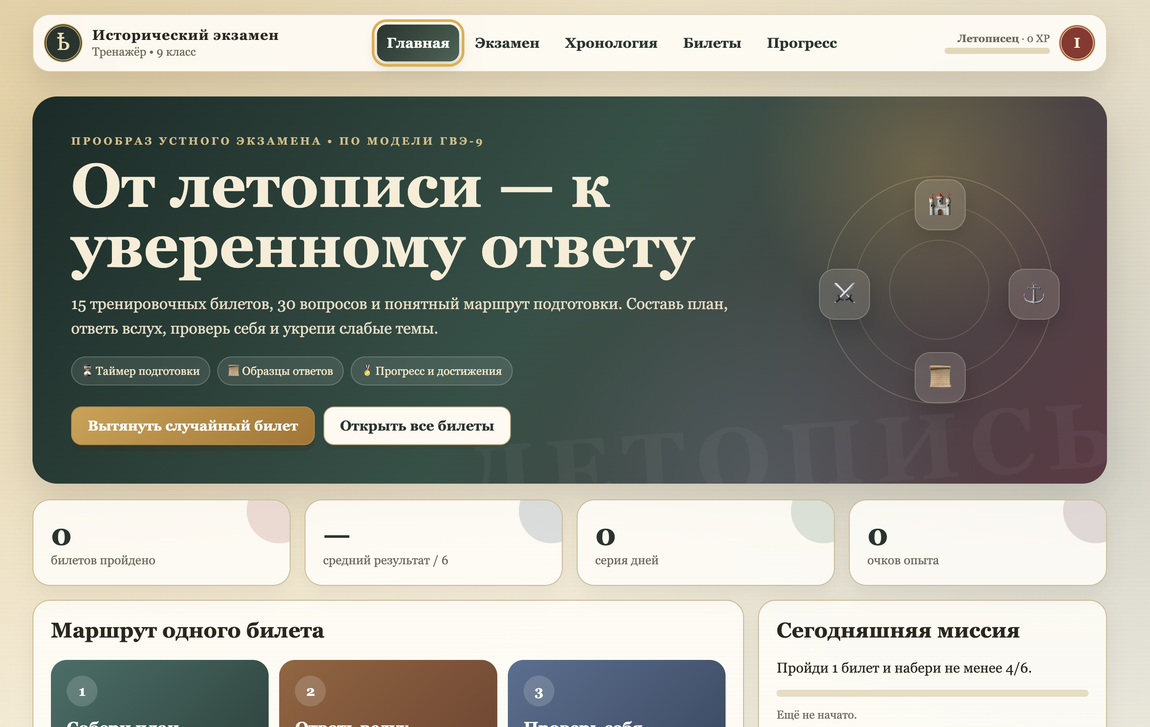
Task: Go to the Главная tab
Action: [x=418, y=43]
